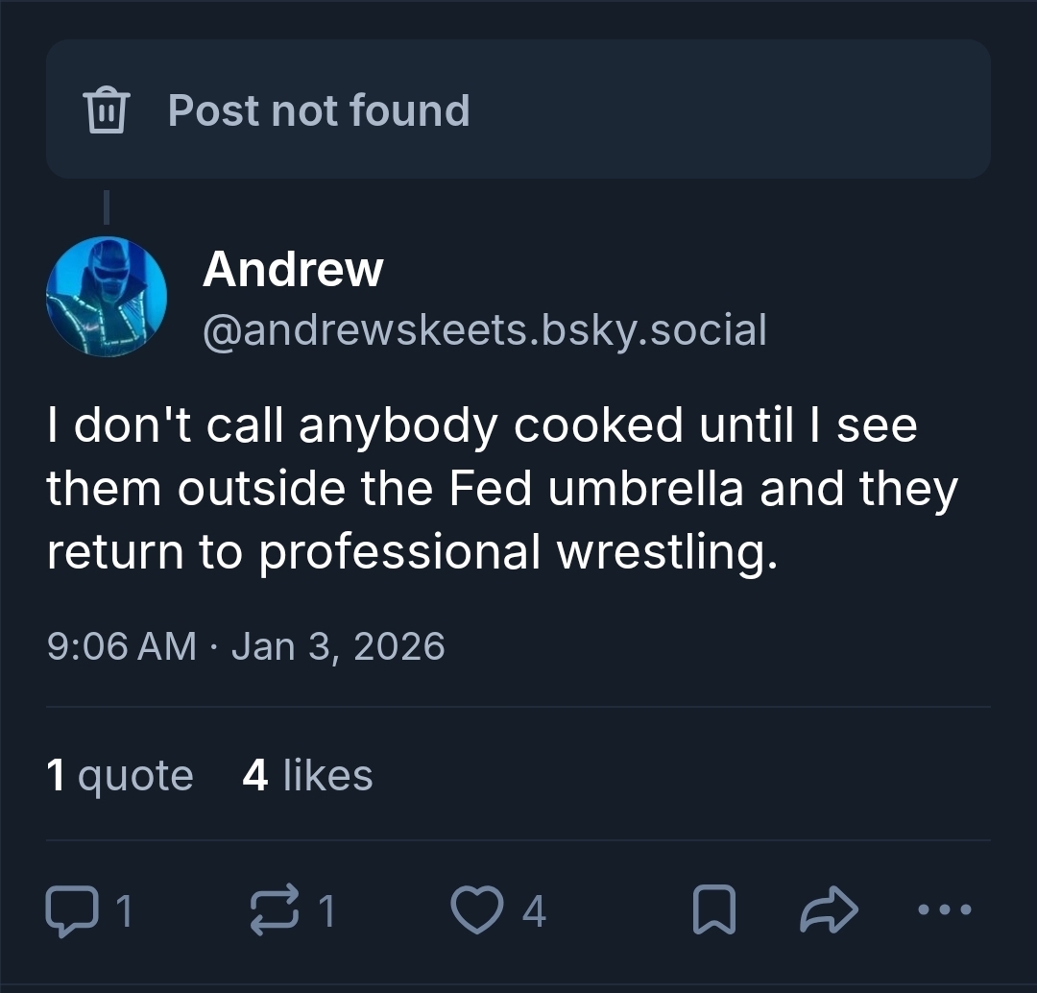
Task: Bookmark this post
Action: [713, 909]
